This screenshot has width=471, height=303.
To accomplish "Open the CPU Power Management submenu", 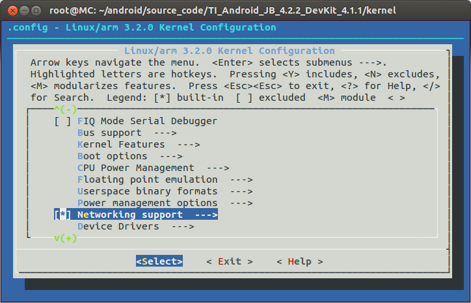I will 153,168.
